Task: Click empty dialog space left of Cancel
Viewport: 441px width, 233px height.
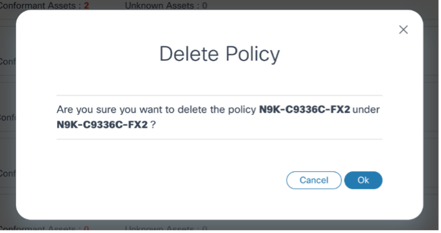Action: coord(175,180)
